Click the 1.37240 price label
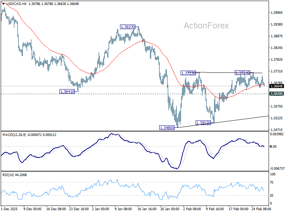 [x=243, y=73]
